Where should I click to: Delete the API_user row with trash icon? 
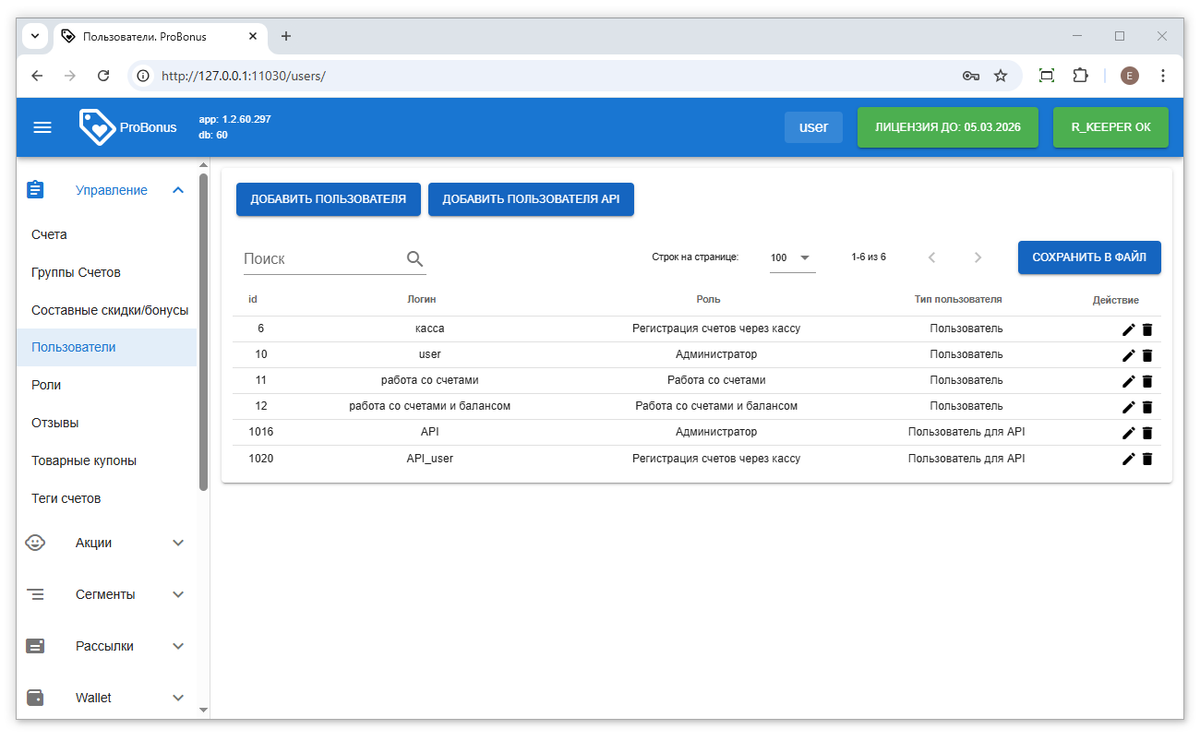coord(1147,459)
